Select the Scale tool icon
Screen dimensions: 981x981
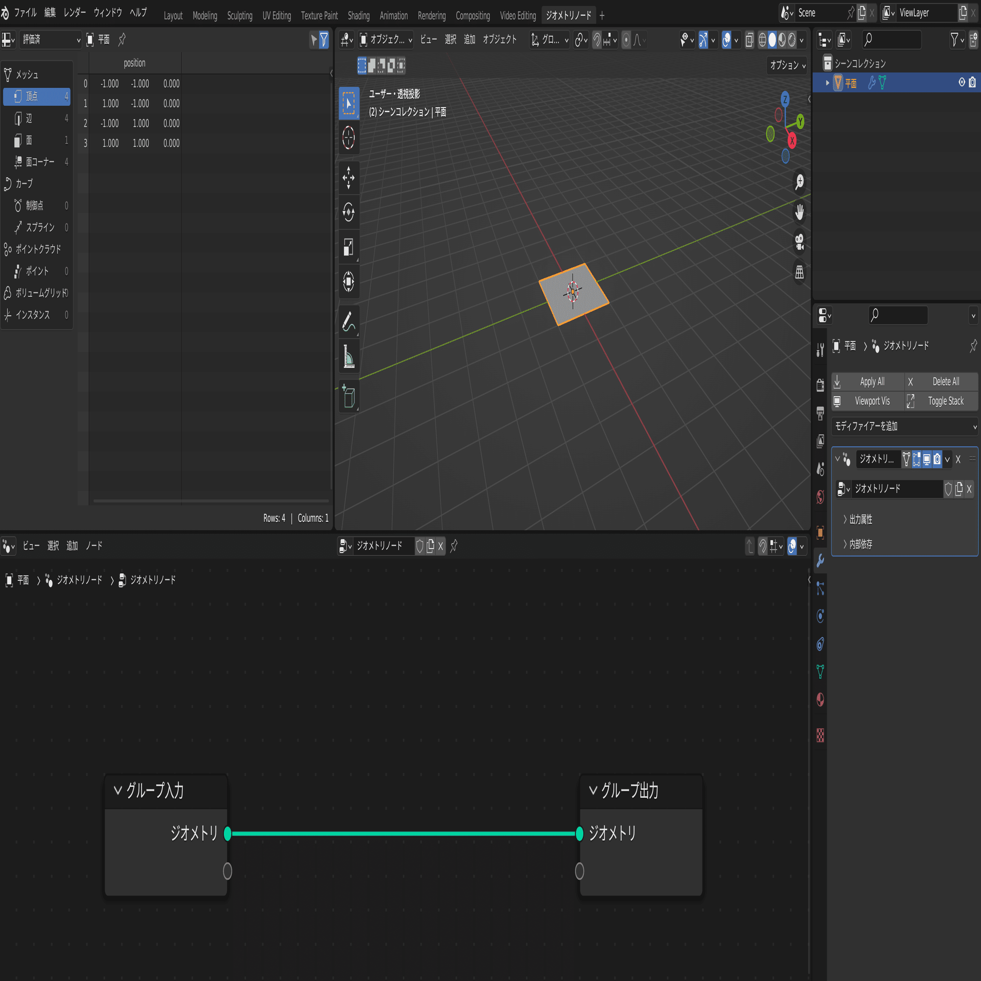tap(349, 247)
